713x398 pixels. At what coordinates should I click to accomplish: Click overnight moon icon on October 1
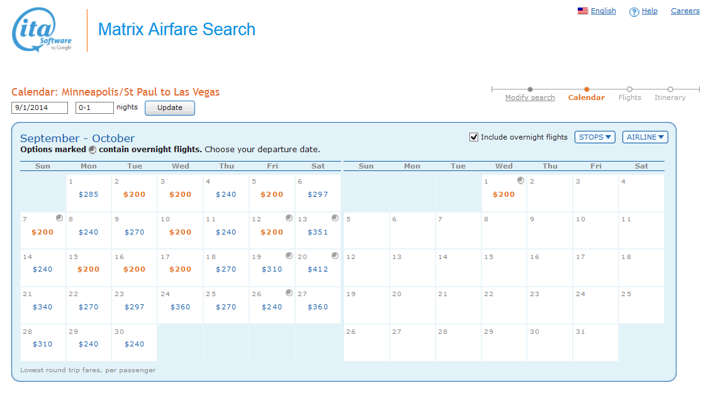[x=520, y=180]
